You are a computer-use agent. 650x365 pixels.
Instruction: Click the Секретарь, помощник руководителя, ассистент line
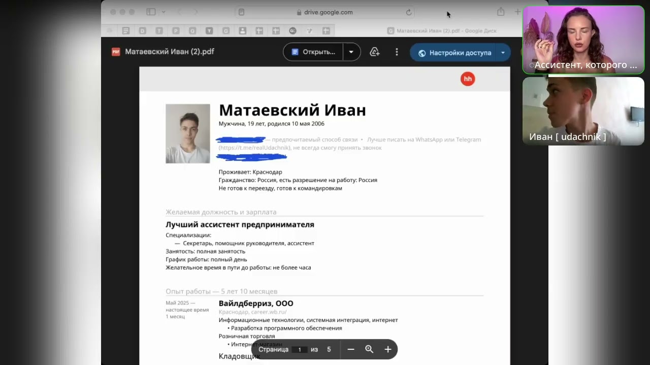click(248, 243)
